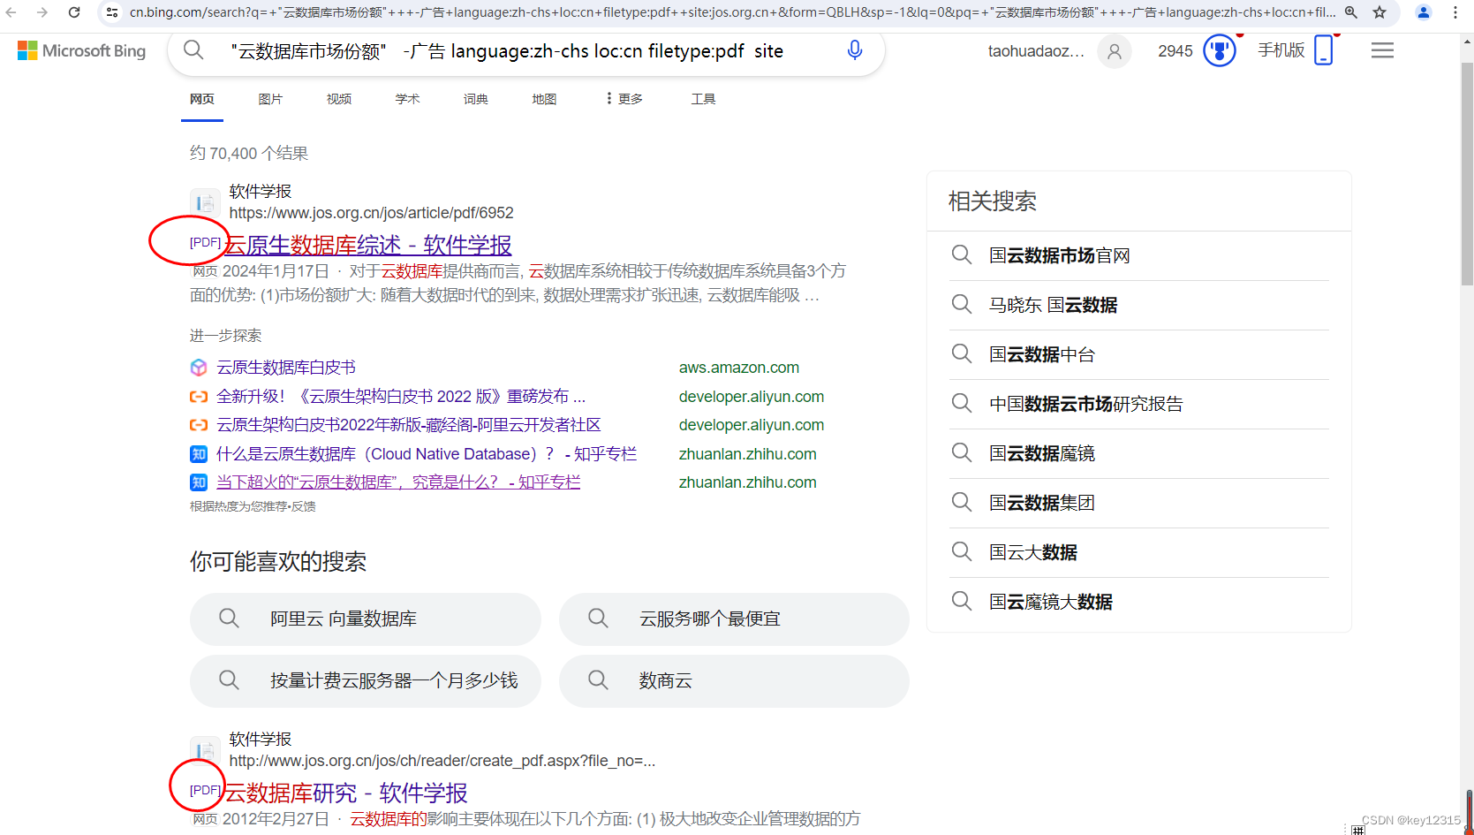Click magnifier icon in 云服务哪个最便宜 suggestion
This screenshot has width=1474, height=835.
tap(598, 619)
